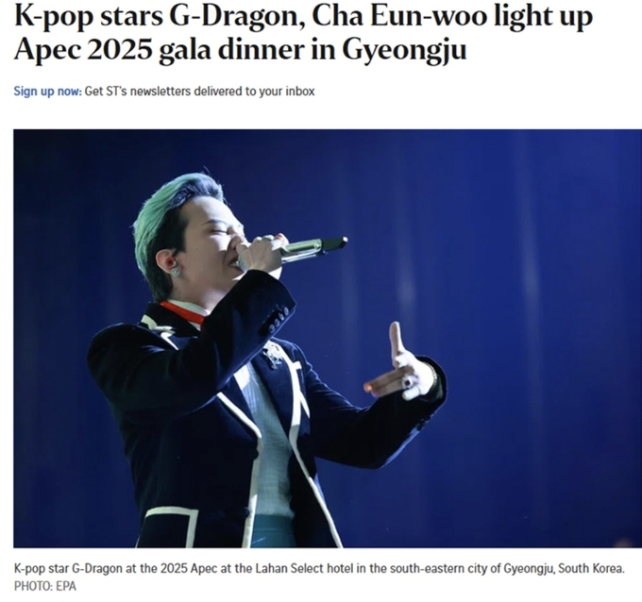642x602 pixels.
Task: Click the microphone in the photo
Action: (312, 248)
